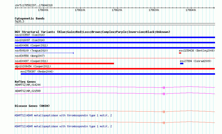The height and width of the screenshot is (134, 222).
Task: Click the nsv1016097 (Coe2014) label
Action: point(30,40)
